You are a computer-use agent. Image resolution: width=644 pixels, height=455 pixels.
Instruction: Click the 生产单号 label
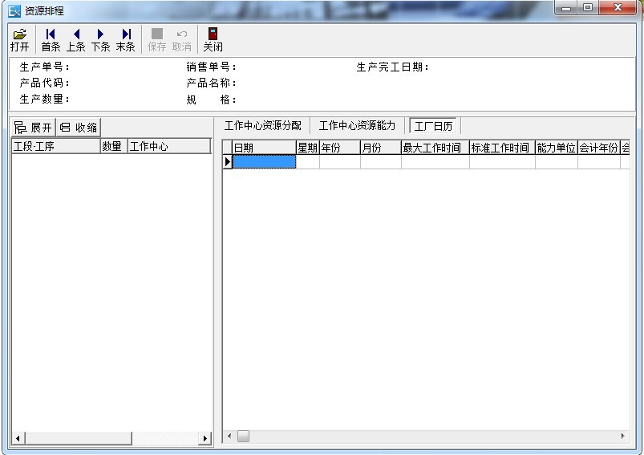[44, 67]
